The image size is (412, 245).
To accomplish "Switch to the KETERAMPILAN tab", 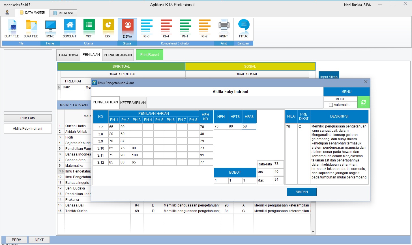I will pos(133,103).
